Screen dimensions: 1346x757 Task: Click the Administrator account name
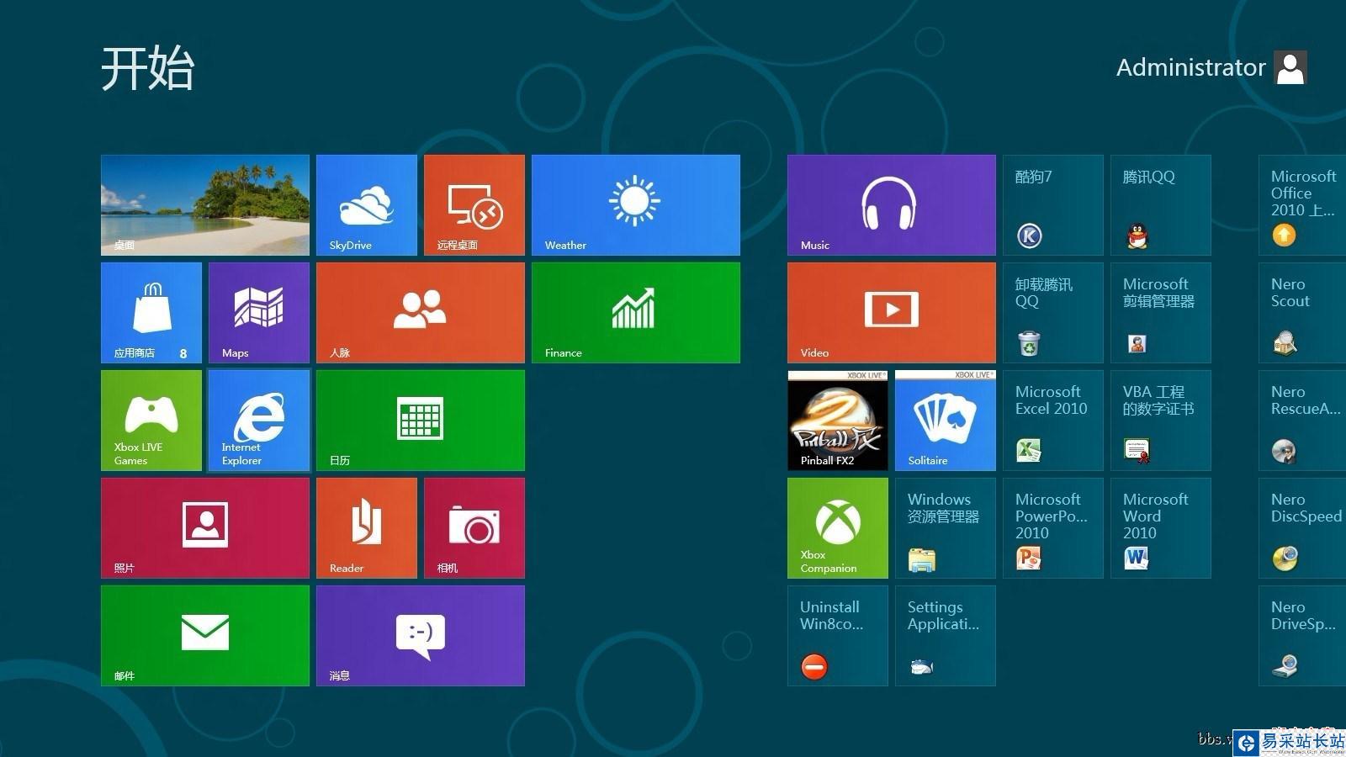[x=1190, y=67]
